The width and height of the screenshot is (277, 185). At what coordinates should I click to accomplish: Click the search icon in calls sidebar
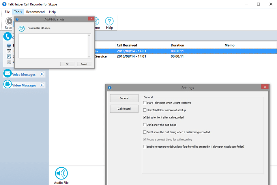click(x=9, y=62)
